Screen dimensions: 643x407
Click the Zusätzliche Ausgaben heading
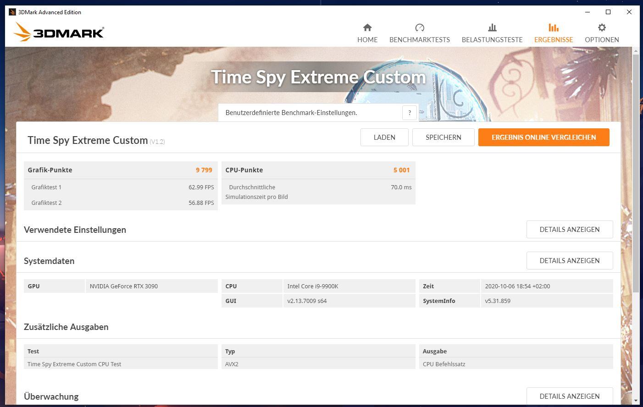click(x=66, y=327)
